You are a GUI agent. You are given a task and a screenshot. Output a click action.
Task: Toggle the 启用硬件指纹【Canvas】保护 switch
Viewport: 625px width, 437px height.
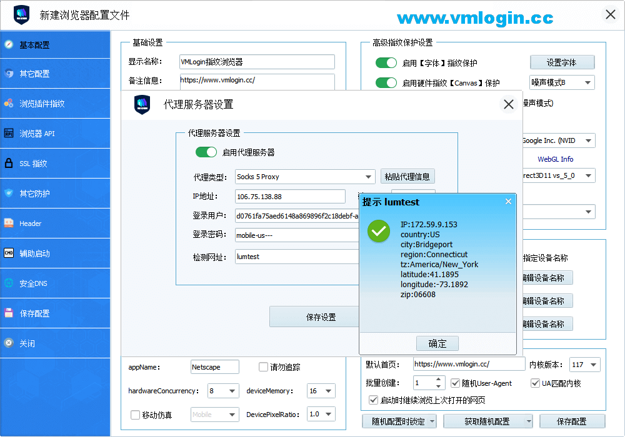coord(386,83)
